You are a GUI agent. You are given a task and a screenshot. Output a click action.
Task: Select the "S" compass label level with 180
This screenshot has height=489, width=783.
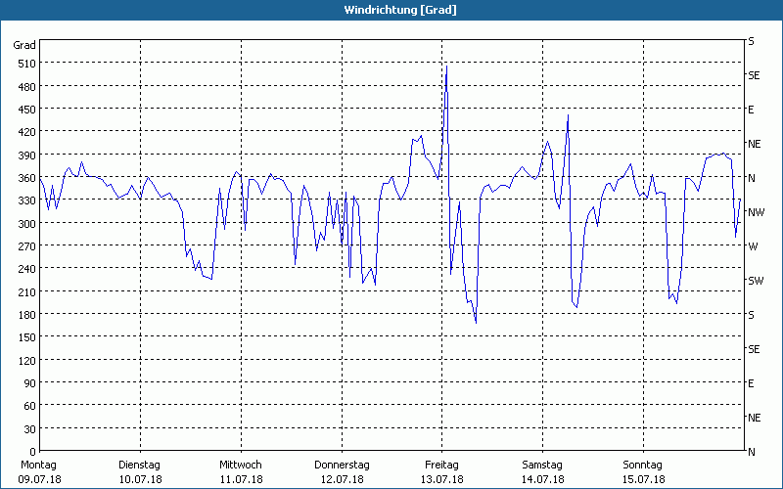pos(751,315)
